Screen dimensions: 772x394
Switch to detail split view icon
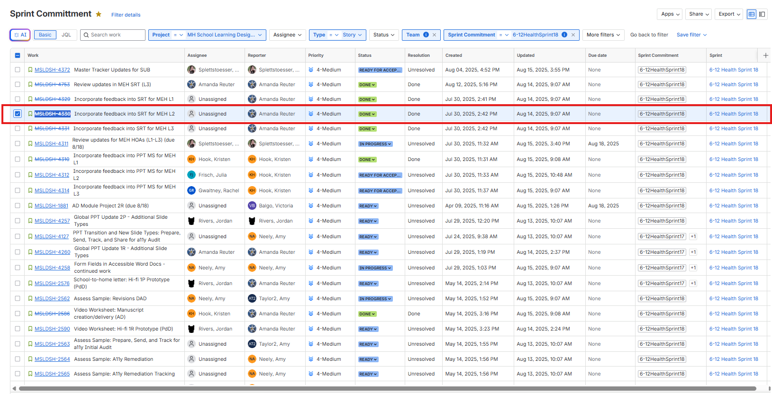pyautogui.click(x=762, y=14)
